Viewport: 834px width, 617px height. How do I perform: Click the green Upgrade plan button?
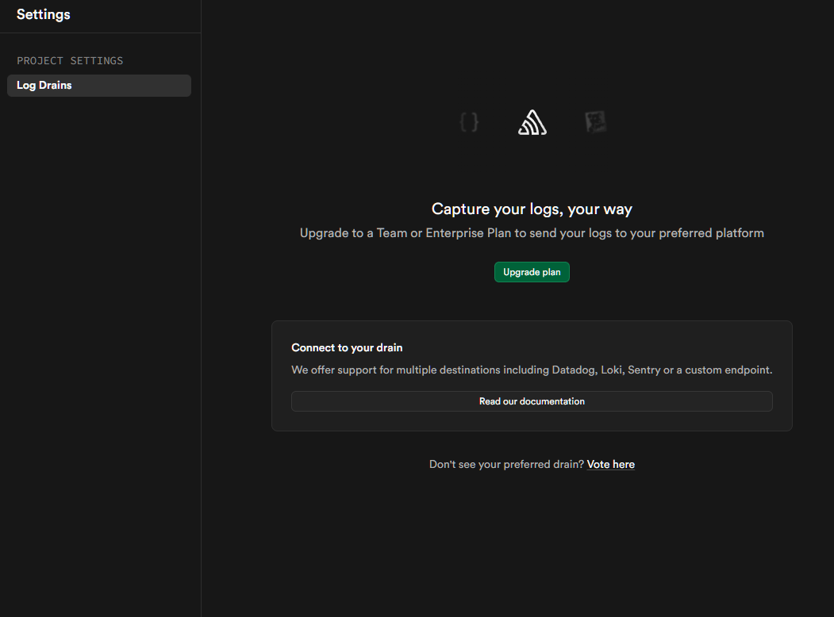(532, 272)
